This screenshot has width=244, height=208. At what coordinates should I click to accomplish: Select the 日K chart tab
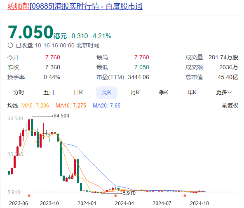[x=78, y=93]
